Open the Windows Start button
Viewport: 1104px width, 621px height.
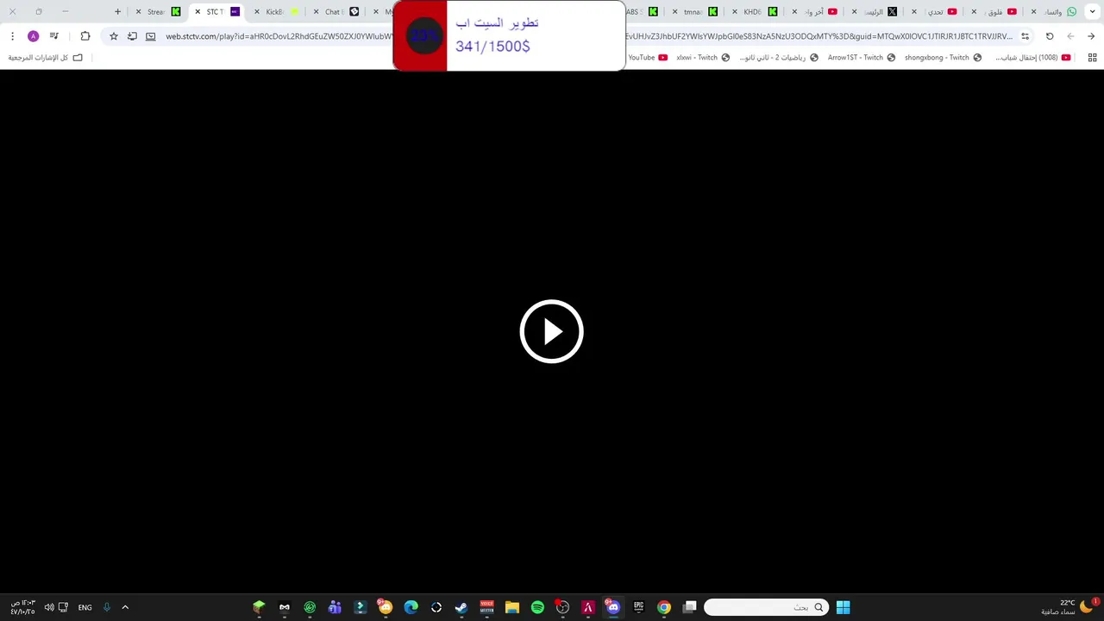[843, 607]
